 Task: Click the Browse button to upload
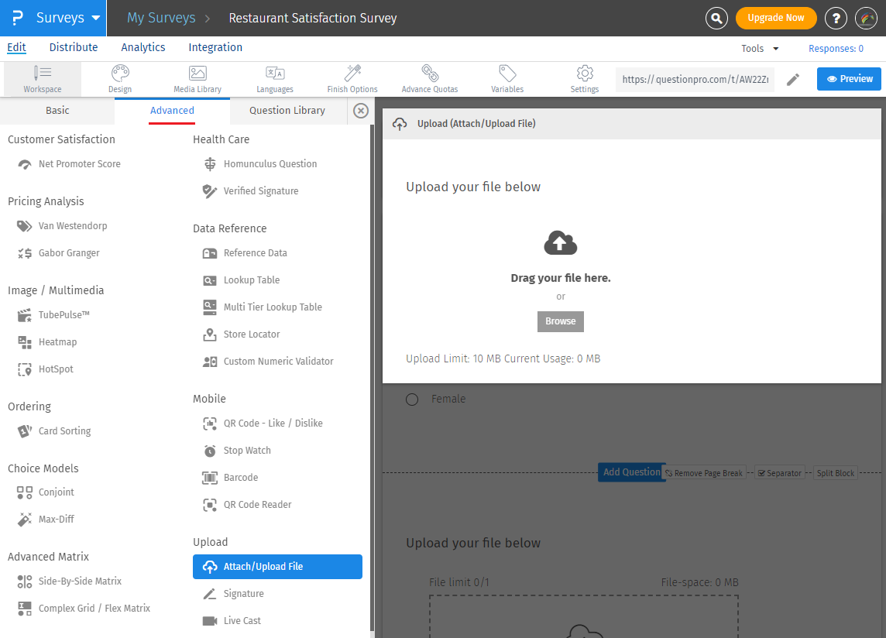tap(560, 321)
